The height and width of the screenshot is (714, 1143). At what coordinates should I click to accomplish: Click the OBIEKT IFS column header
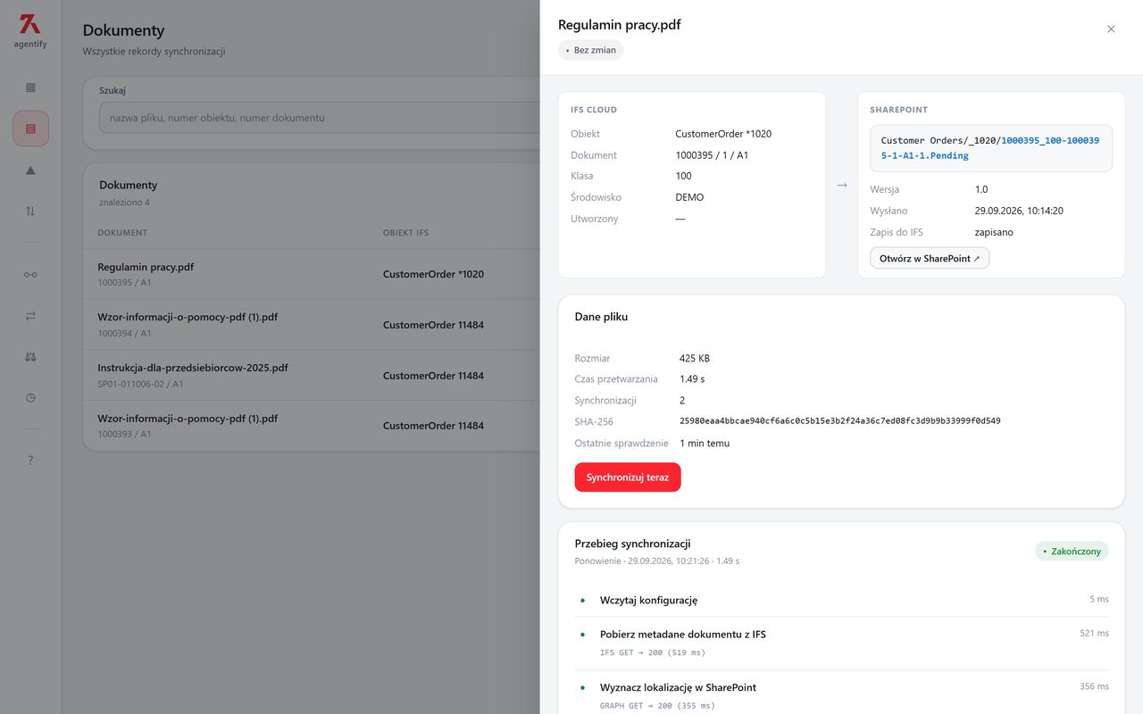point(405,233)
